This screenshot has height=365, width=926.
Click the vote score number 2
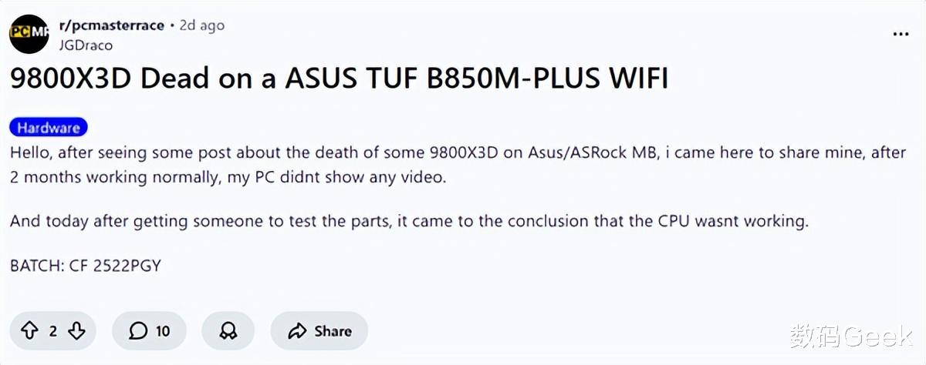click(x=53, y=331)
